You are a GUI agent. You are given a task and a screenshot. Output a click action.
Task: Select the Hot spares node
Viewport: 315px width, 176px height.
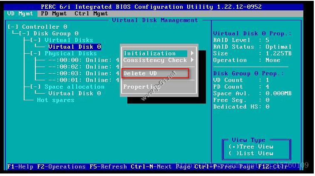pos(56,100)
